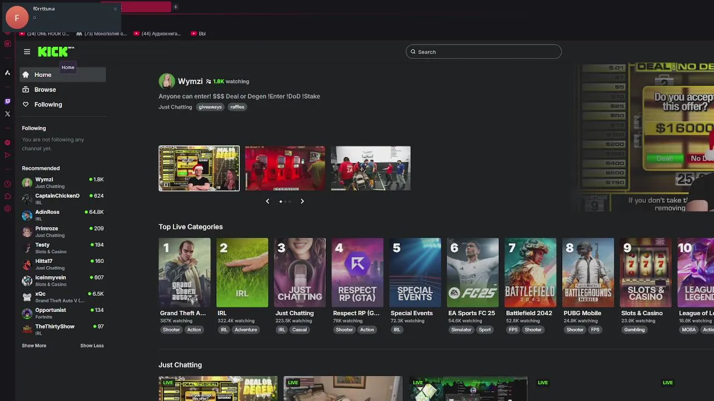Open EA Sports FC 25 category card
714x401 pixels.
tap(472, 273)
